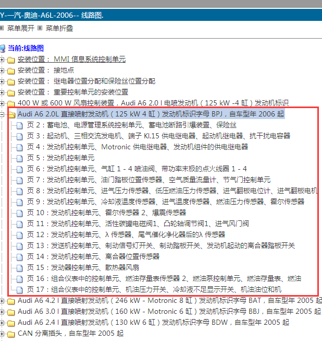Expand the Audi A6 3.0 l BBJ folder
Viewport: 322px width, 341px height.
click(x=2, y=312)
